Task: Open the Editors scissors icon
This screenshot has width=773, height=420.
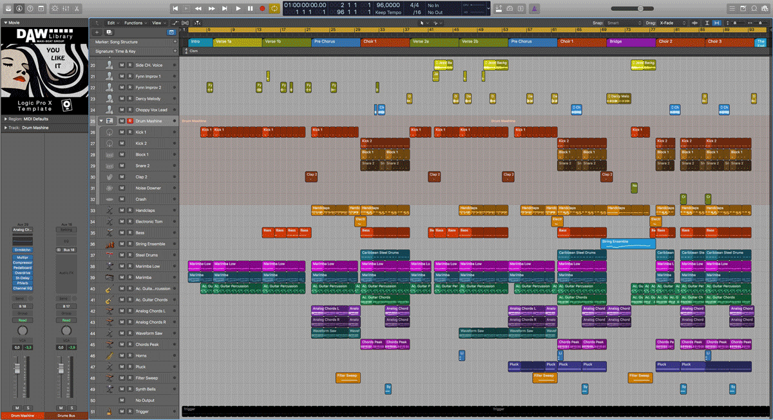Action: (x=77, y=8)
